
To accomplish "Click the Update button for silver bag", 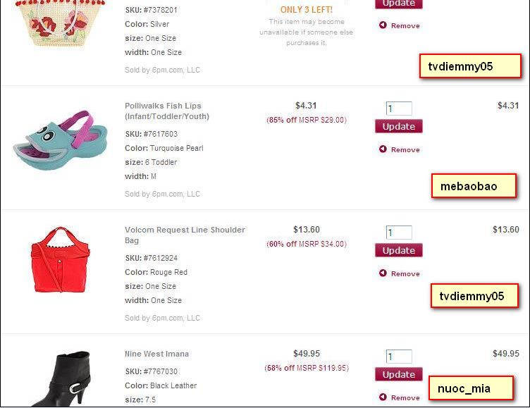I will (x=399, y=4).
